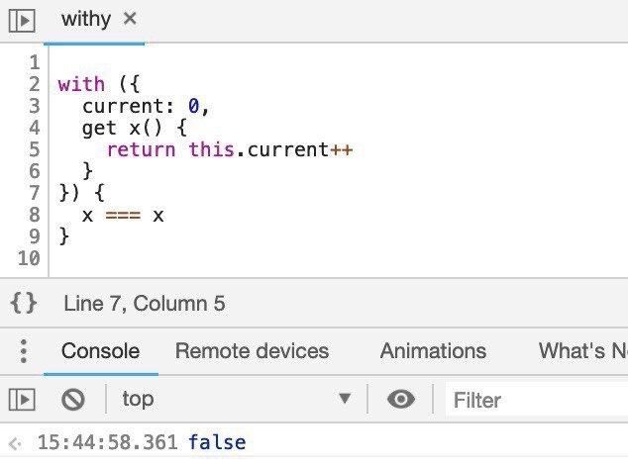
Task: Click the context dropdown arrow
Action: point(345,399)
